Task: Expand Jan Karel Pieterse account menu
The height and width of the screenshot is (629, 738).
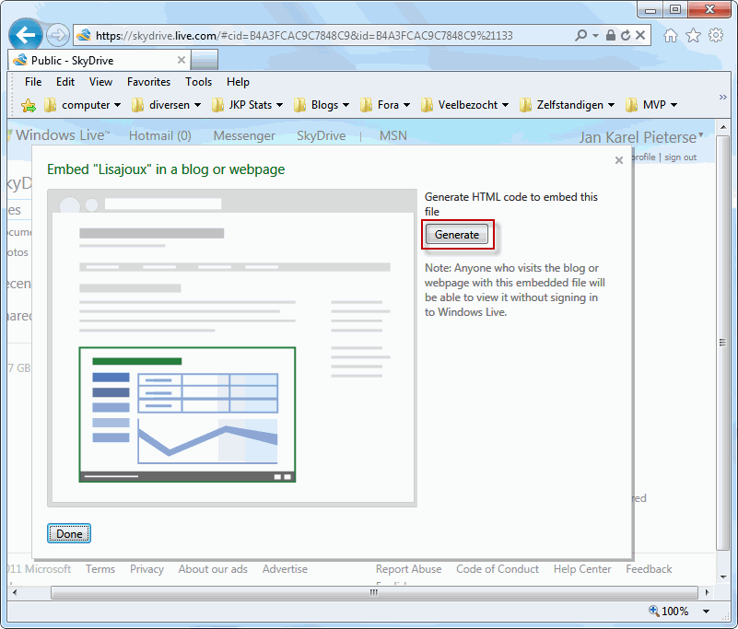Action: coord(641,137)
